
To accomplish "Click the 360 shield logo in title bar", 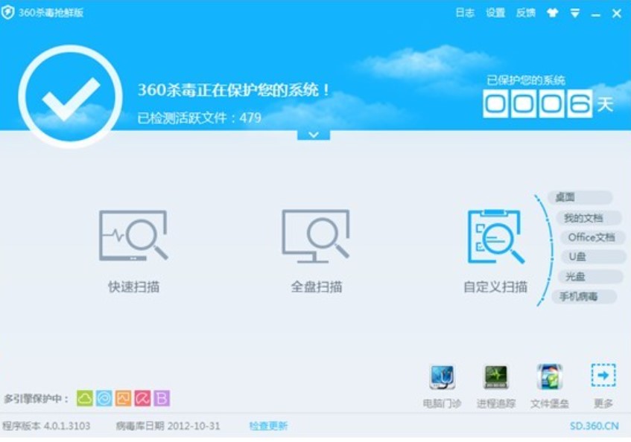I will tap(7, 13).
